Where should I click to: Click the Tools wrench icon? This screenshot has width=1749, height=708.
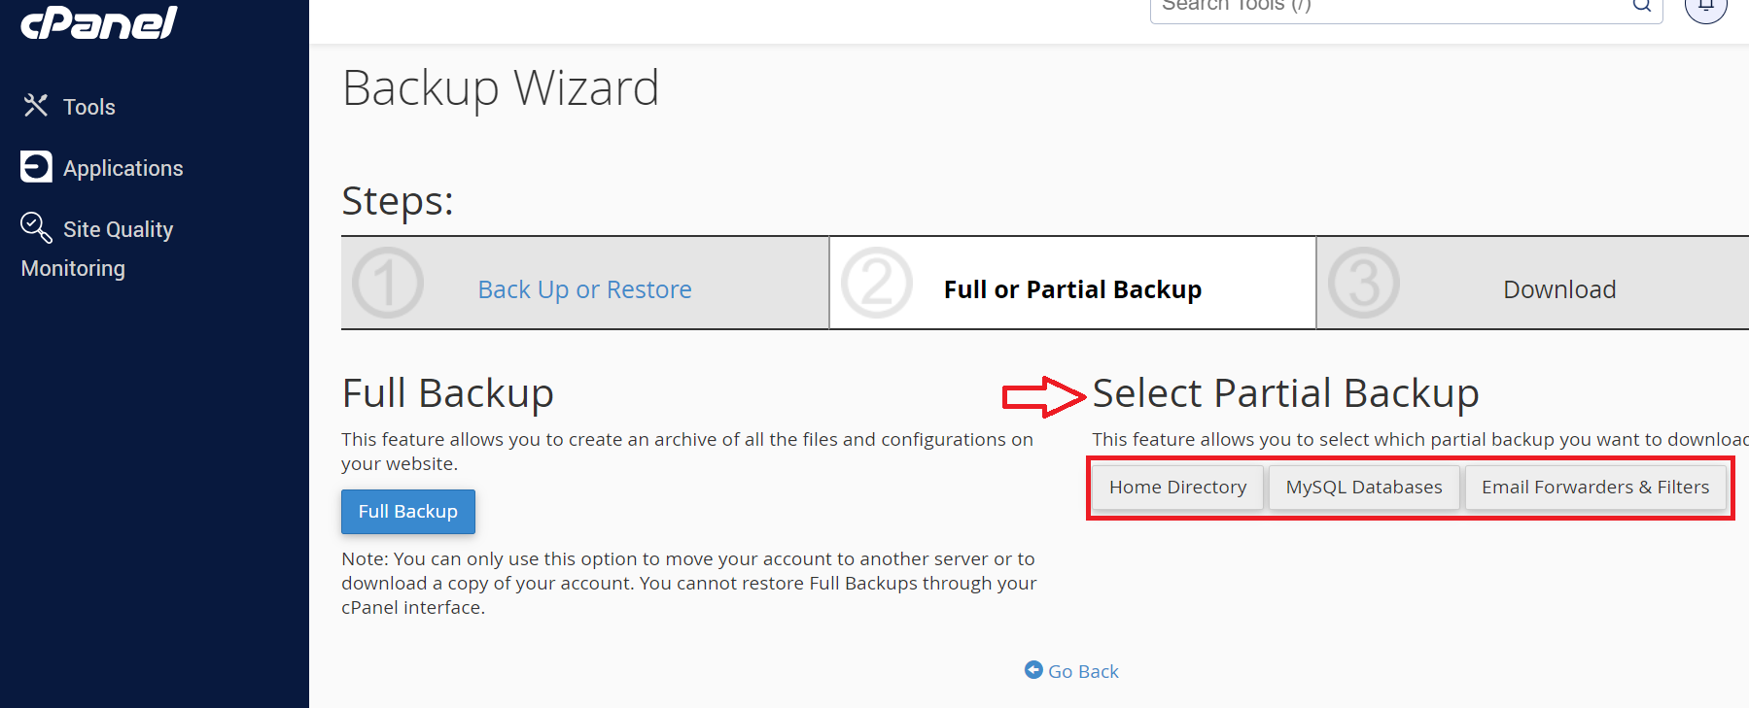coord(36,105)
